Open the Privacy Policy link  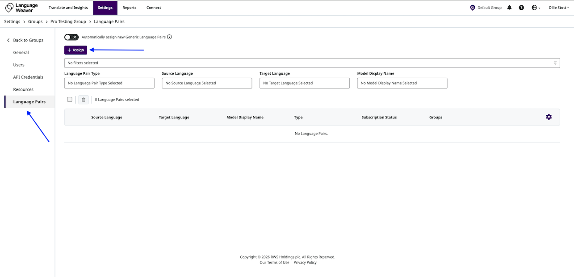305,263
